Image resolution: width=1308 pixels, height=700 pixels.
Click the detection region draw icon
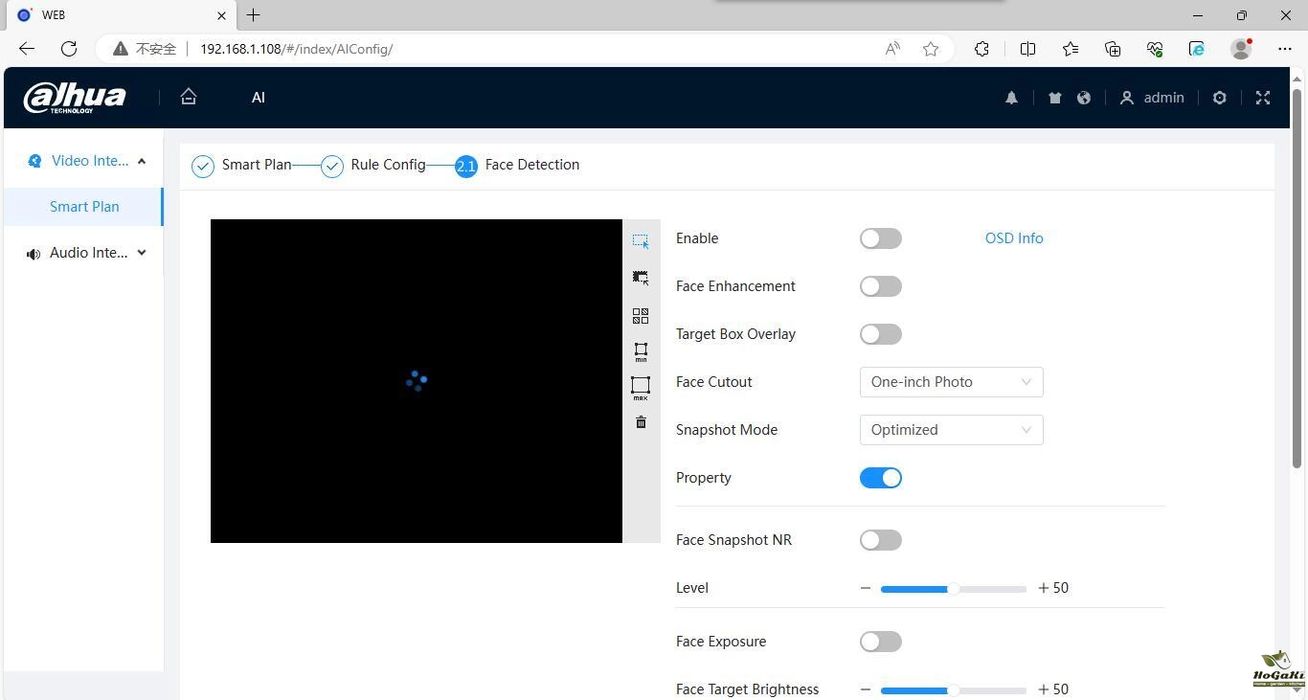pos(641,240)
